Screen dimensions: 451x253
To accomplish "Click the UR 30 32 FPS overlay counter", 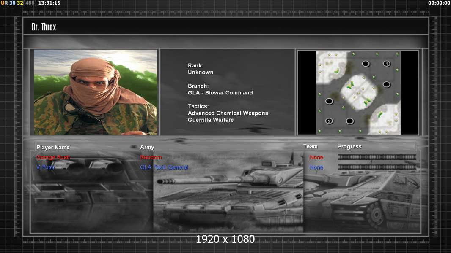I will coord(19,3).
